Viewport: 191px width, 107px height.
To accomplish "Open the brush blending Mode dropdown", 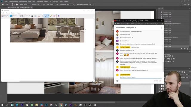I will [x=27, y=4].
